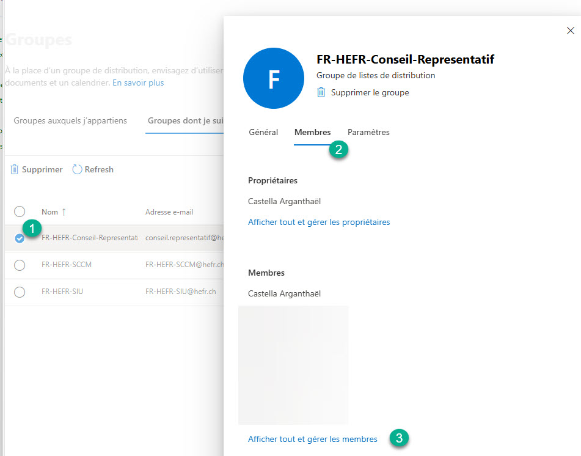Image resolution: width=581 pixels, height=456 pixels.
Task: Sort by the Adresse e-mail column header
Action: (169, 212)
